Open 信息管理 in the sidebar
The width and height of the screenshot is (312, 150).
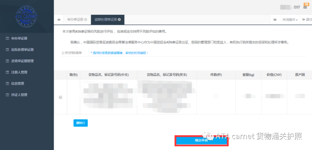point(18,84)
